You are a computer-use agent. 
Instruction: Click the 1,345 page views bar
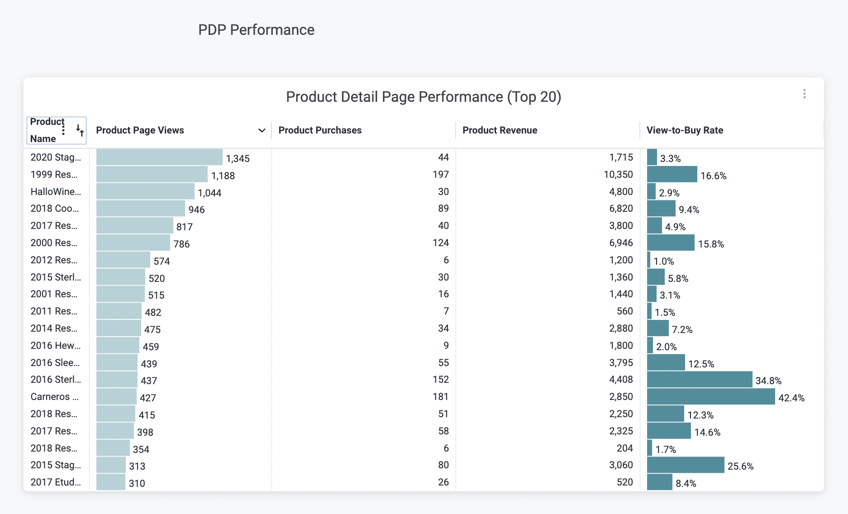pyautogui.click(x=159, y=157)
